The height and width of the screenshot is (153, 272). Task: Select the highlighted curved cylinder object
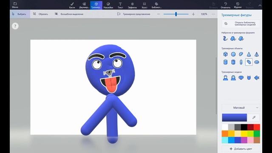tap(249, 62)
